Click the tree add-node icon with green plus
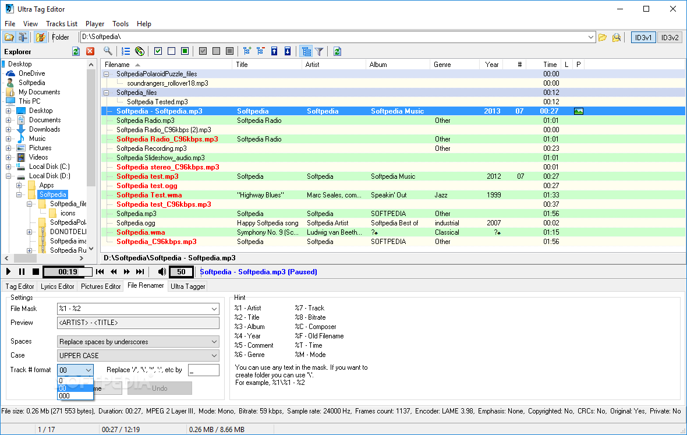Screen dimensions: 687x435 coord(247,51)
